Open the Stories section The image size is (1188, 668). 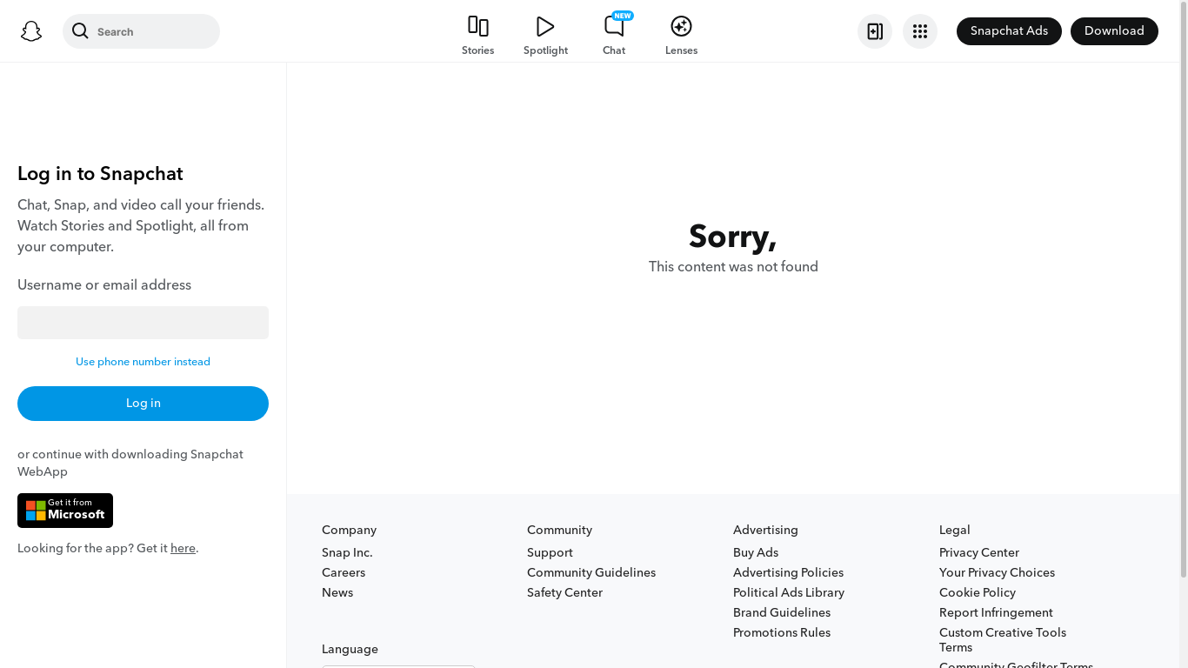pyautogui.click(x=477, y=36)
